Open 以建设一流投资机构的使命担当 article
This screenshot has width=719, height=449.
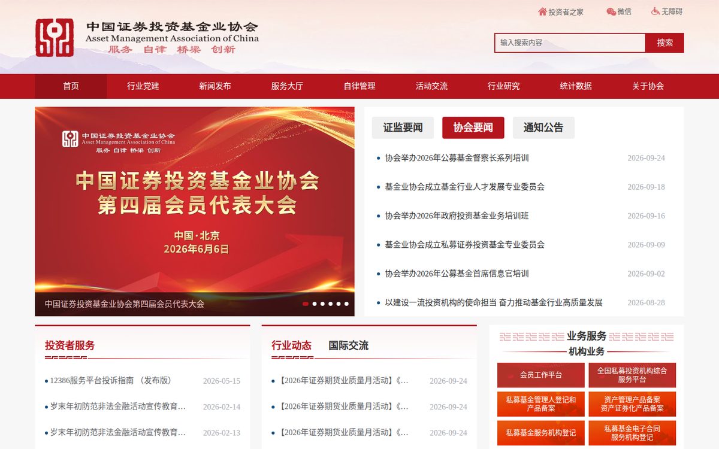tap(494, 302)
